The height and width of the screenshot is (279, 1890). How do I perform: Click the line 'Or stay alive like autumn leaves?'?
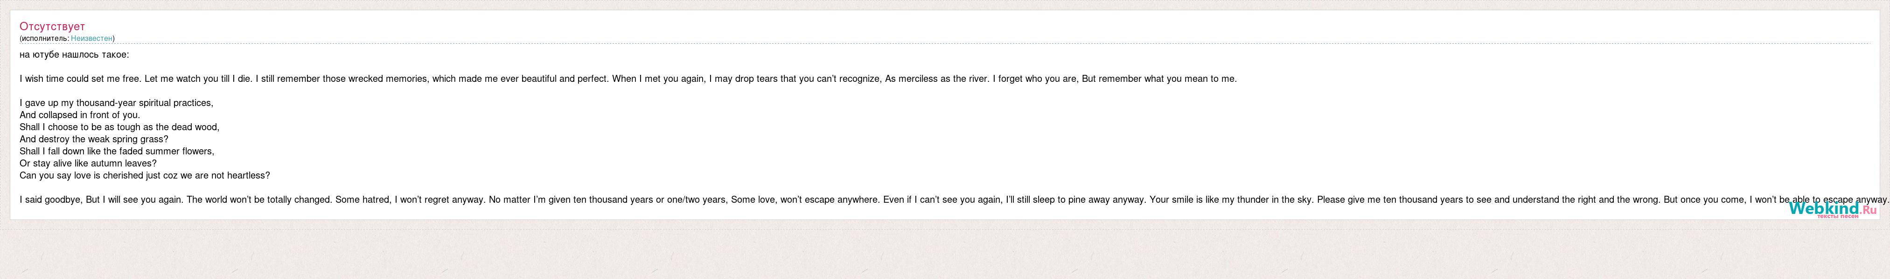click(88, 164)
